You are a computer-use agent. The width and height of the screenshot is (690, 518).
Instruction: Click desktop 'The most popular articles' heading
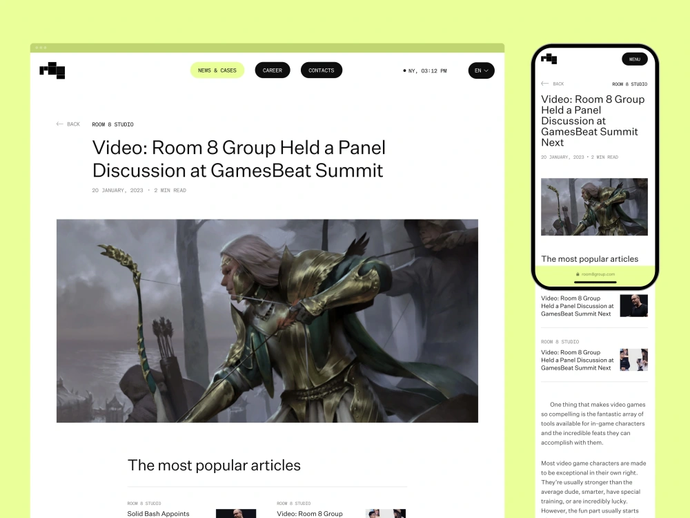point(214,465)
